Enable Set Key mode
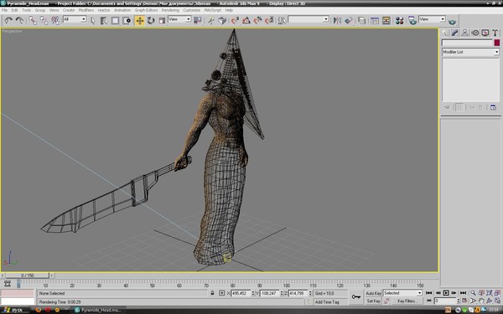Viewport: 503px width, 314px height. (373, 301)
